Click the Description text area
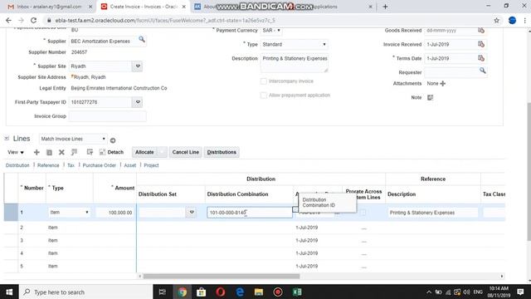The height and width of the screenshot is (299, 531). (295, 63)
